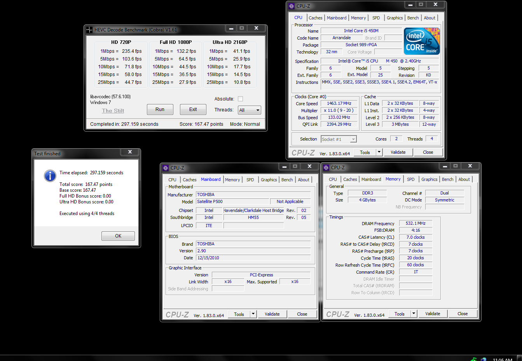Screen dimensions: 522x361
Task: Open Graphics tab in top CPU-Z window
Action: [395, 18]
